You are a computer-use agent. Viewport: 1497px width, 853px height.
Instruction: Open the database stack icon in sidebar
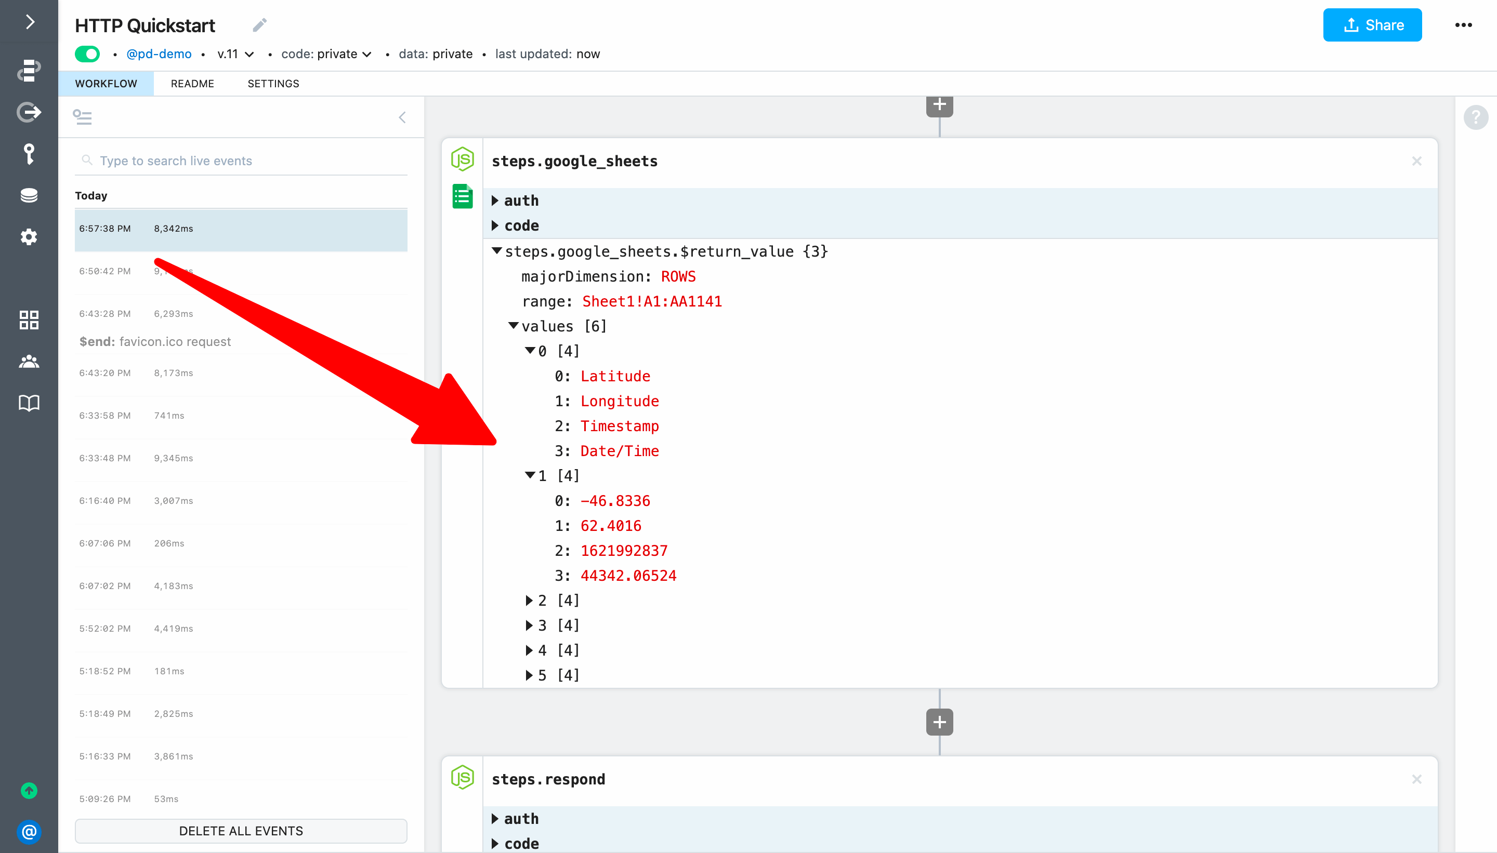click(29, 195)
